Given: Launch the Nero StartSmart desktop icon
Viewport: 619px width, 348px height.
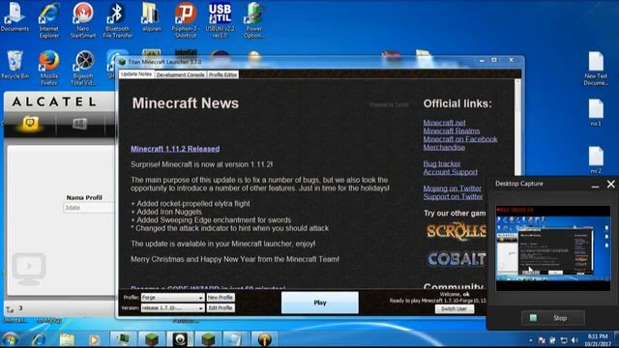Looking at the screenshot, I should (x=83, y=20).
